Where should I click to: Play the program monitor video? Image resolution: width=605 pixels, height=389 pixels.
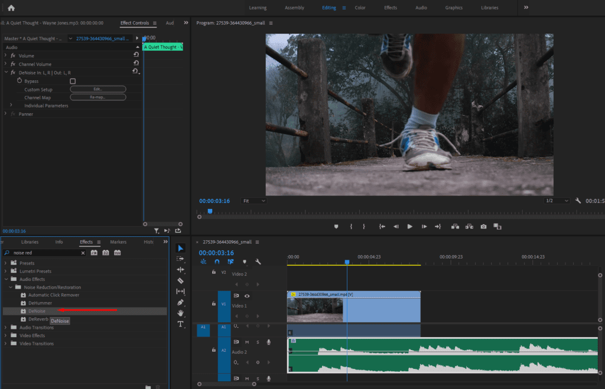[410, 227]
